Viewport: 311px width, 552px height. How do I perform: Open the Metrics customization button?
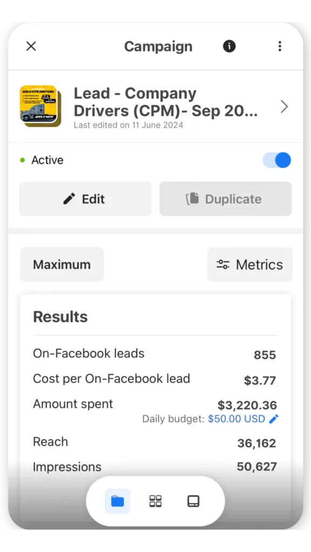click(x=249, y=264)
